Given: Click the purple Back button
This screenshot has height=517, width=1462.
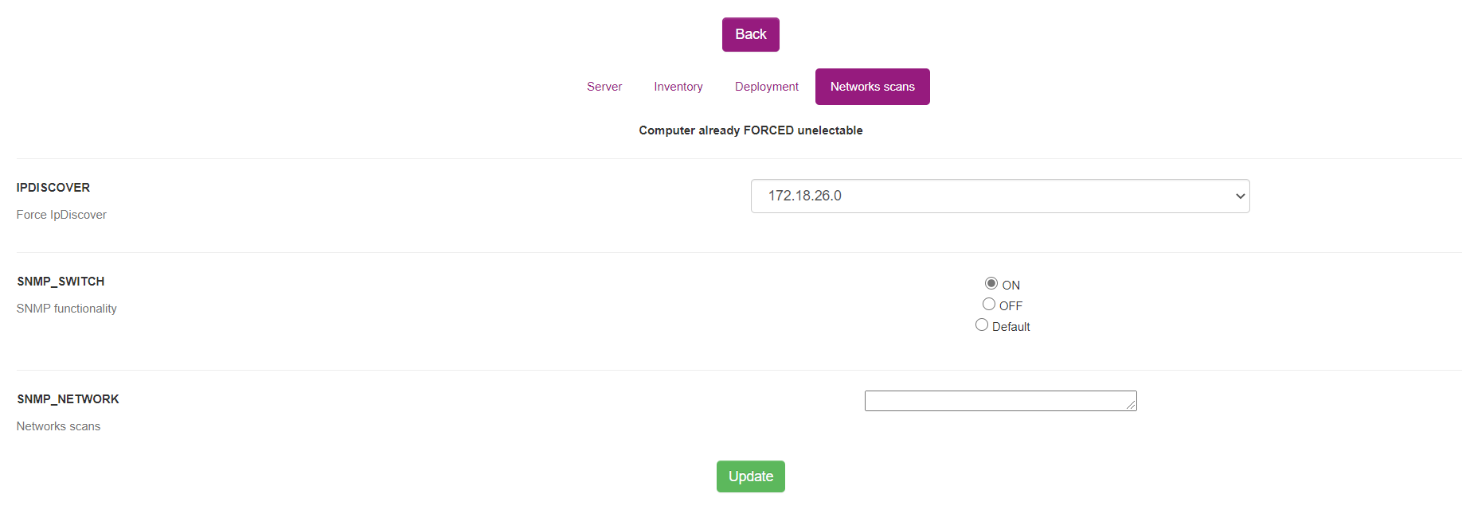Looking at the screenshot, I should (750, 34).
